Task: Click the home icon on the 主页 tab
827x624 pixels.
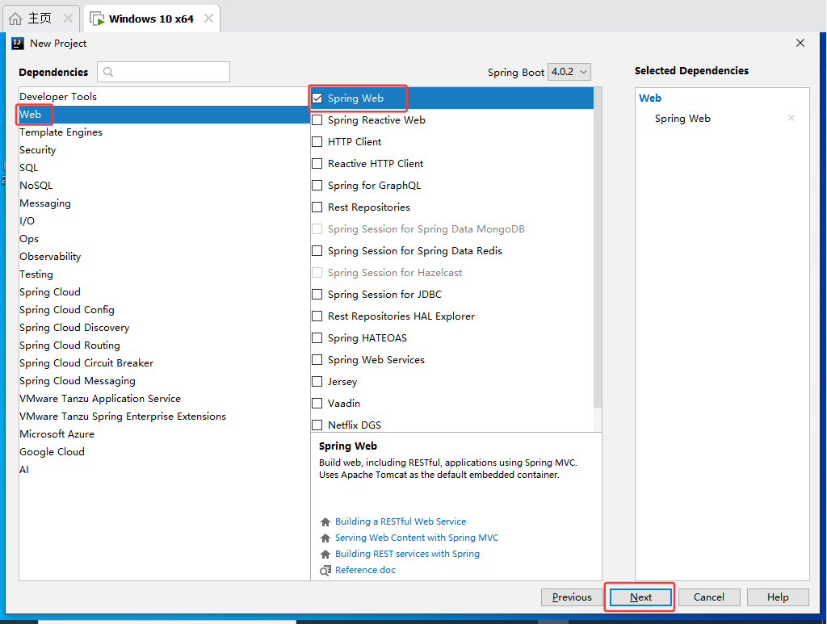Action: click(15, 19)
